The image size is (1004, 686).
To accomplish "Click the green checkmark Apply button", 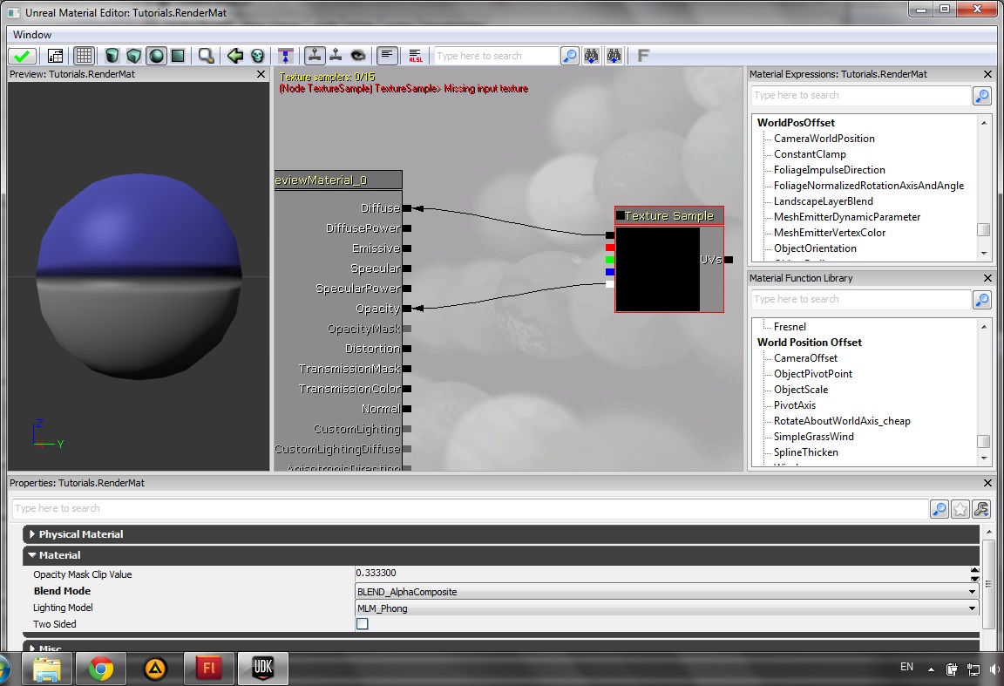I will (22, 56).
